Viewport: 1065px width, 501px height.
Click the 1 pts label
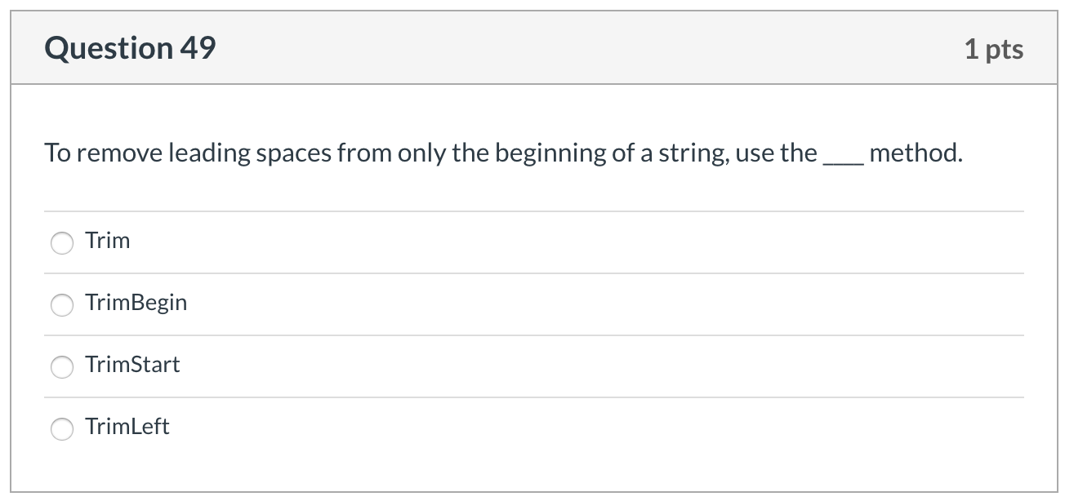tap(996, 49)
